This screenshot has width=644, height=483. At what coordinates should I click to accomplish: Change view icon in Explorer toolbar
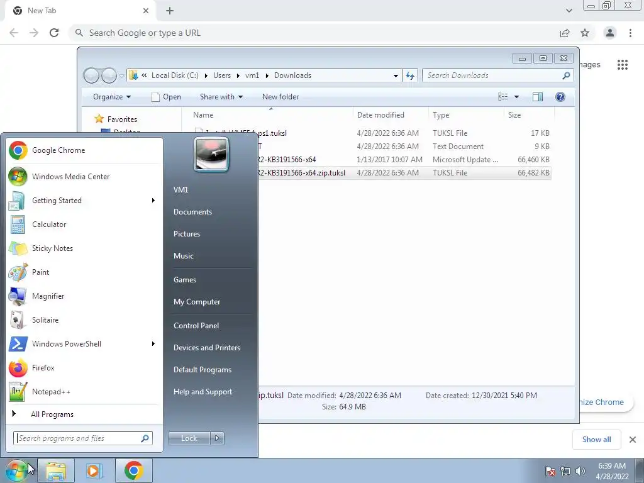point(503,97)
